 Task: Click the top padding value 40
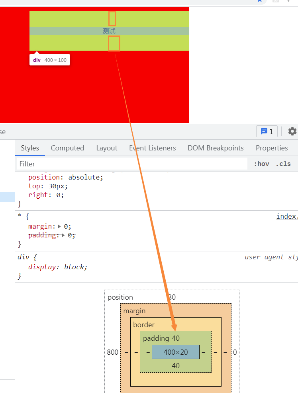[176, 338]
